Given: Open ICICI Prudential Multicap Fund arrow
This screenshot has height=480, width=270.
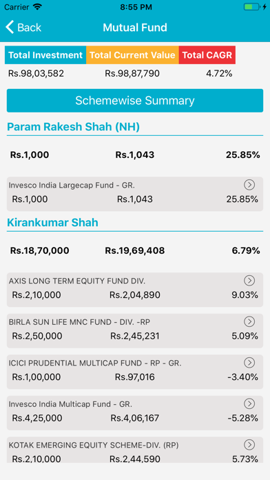Looking at the screenshot, I should [249, 363].
